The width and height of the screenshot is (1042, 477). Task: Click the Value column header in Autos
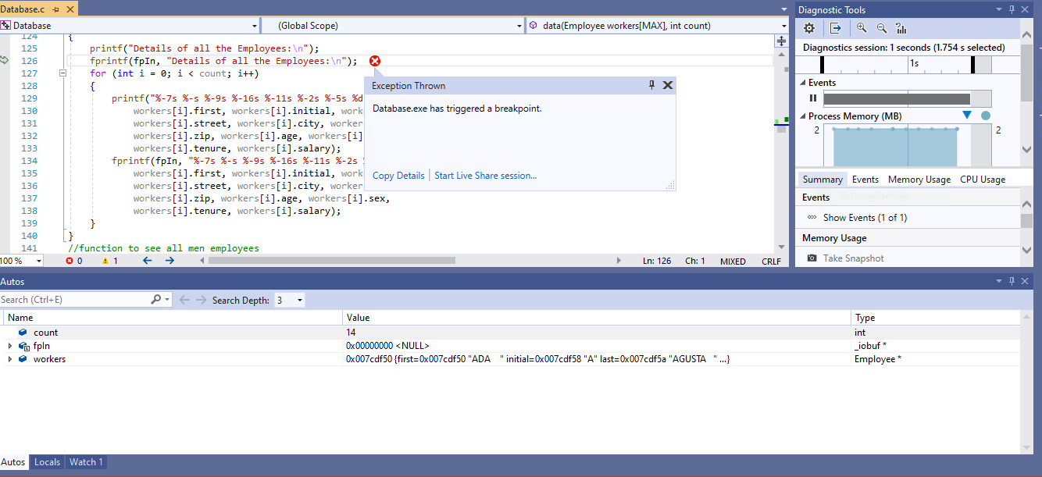point(597,318)
